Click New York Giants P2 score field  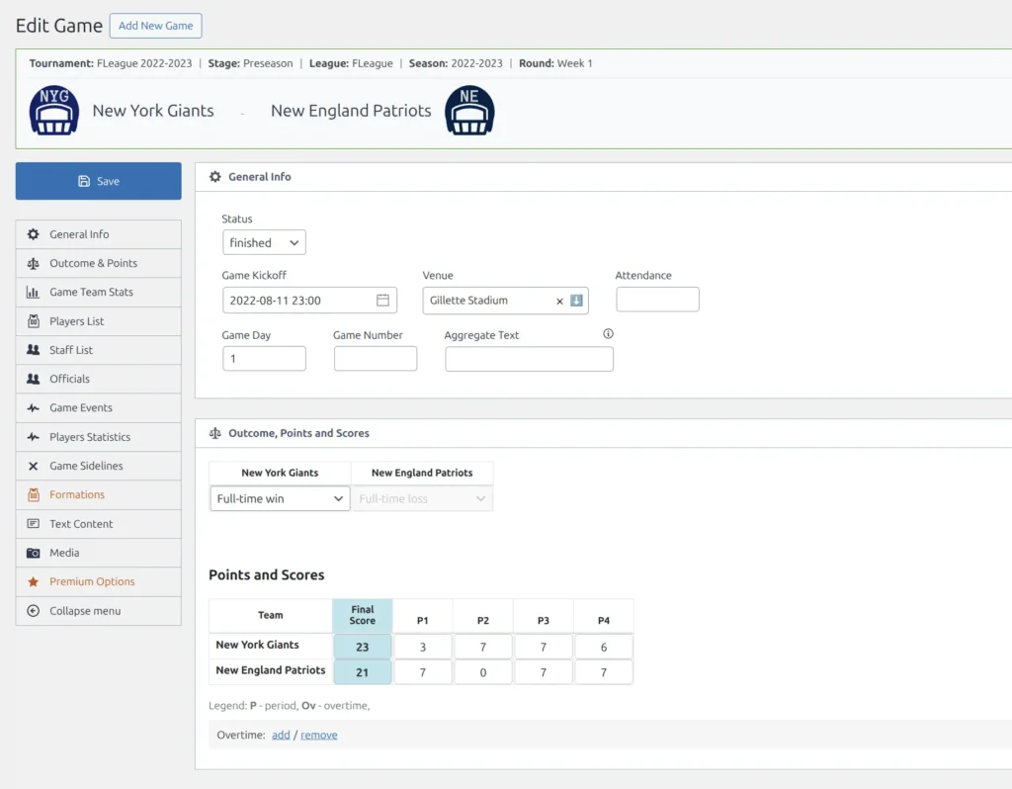point(482,647)
